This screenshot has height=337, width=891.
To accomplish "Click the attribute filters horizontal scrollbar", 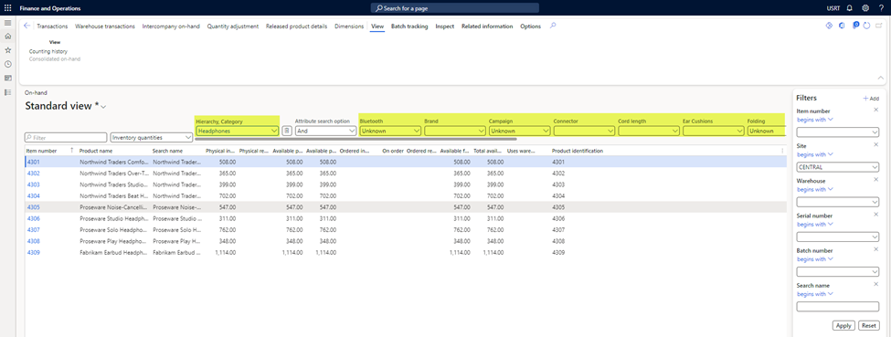I will tap(355, 139).
